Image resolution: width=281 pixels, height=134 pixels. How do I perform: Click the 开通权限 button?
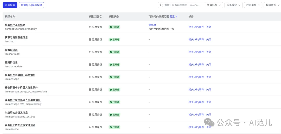(10, 5)
